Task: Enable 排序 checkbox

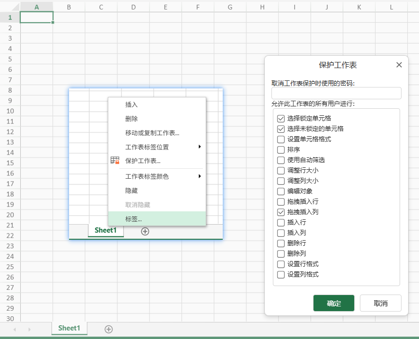Action: (281, 149)
